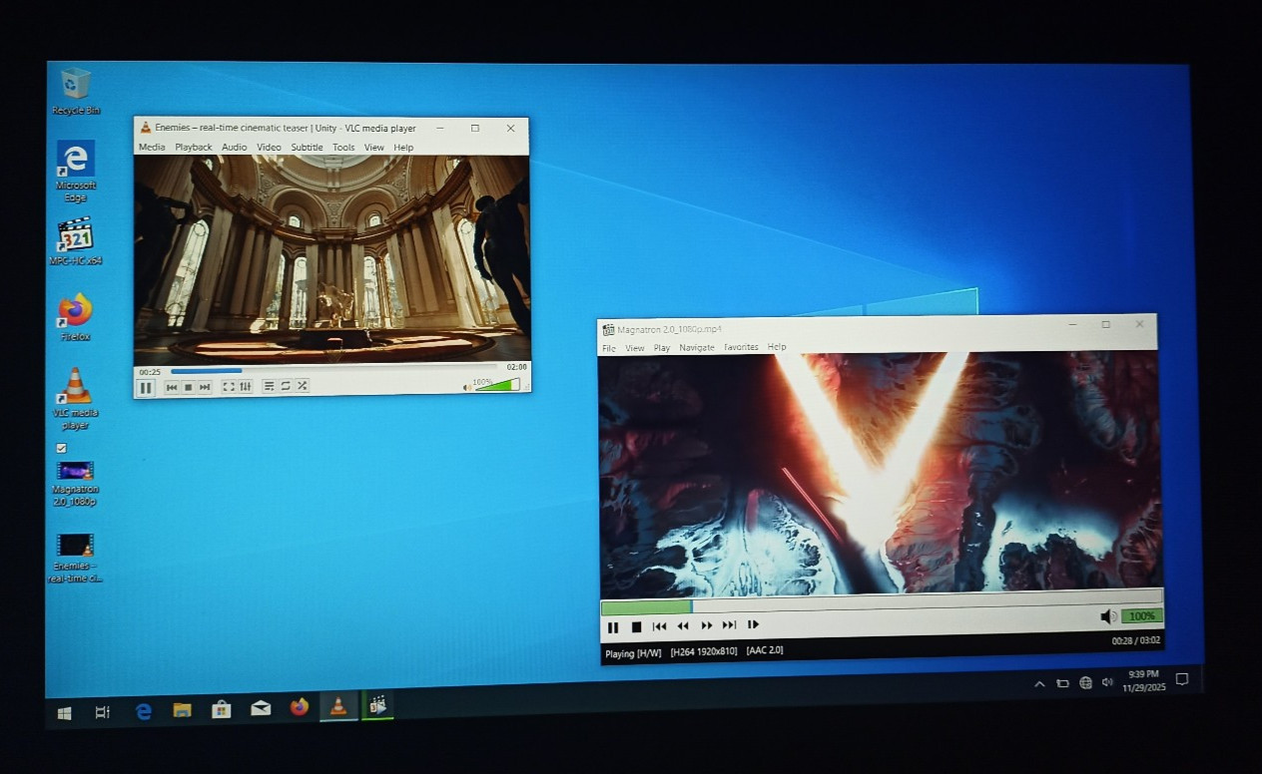
Task: Go to previous media in VLC
Action: [x=172, y=387]
